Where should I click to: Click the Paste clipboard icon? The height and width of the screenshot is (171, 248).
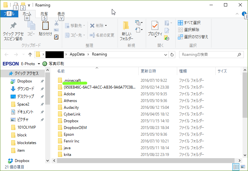(45, 25)
